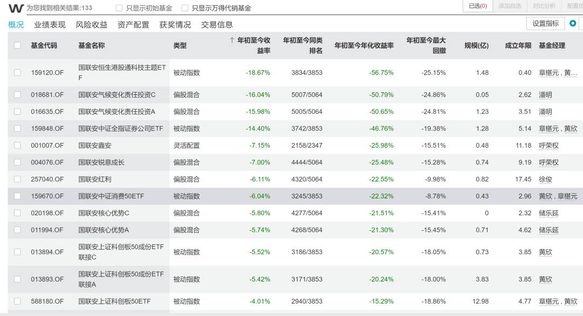The height and width of the screenshot is (316, 583).
Task: Sort by 成立年限 column header
Action: pyautogui.click(x=518, y=45)
